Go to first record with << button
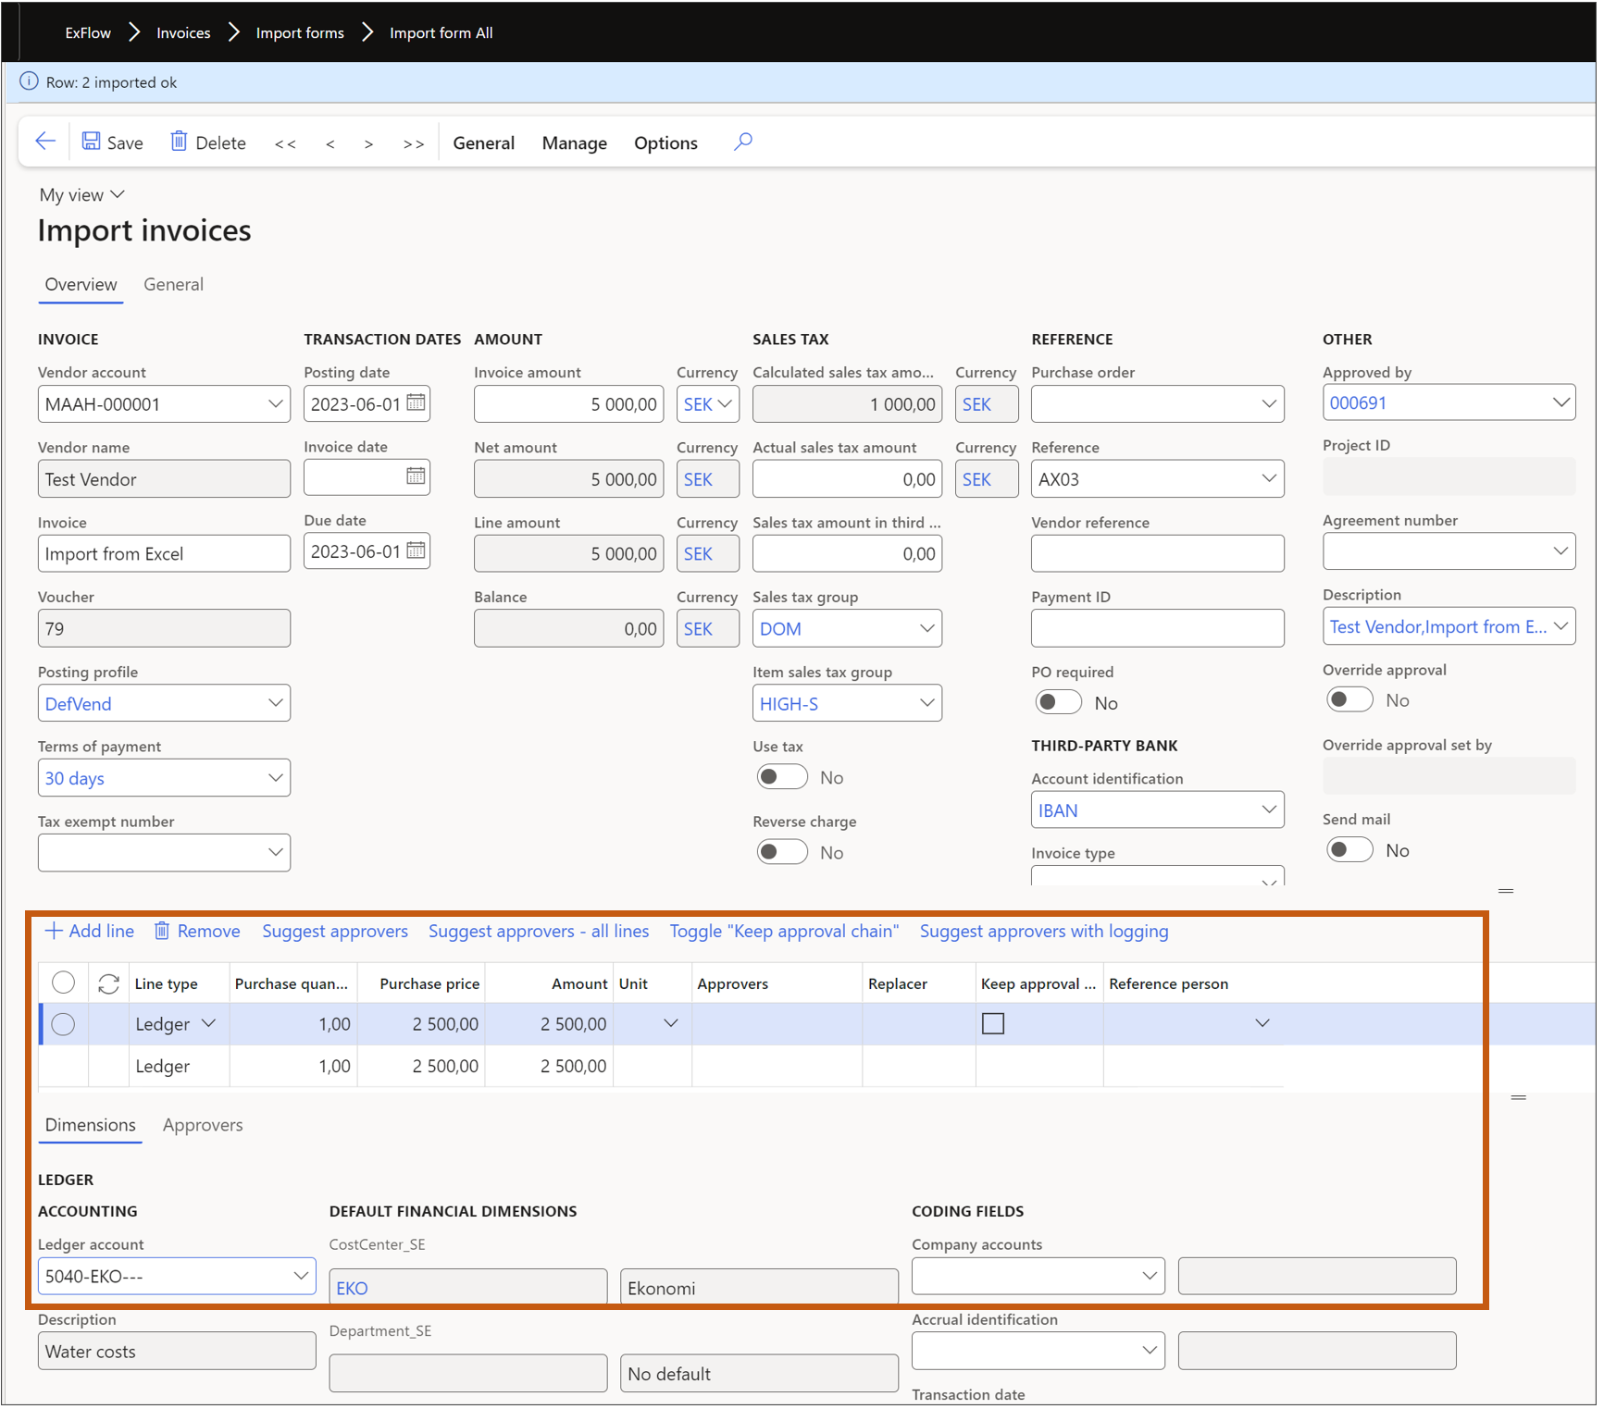 coord(285,143)
